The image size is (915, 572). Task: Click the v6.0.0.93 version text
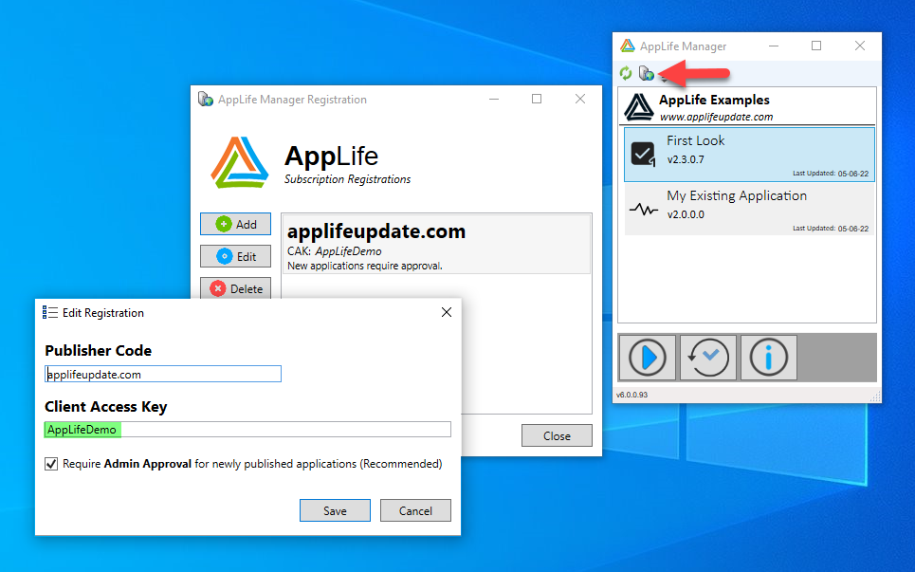click(632, 395)
